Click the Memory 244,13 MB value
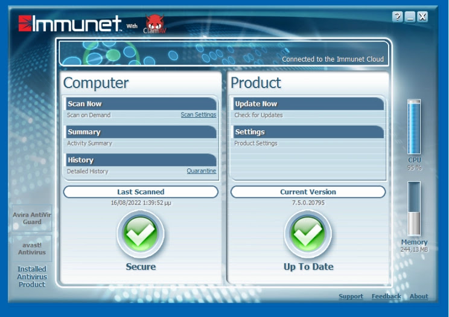Image resolution: width=449 pixels, height=317 pixels. 414,249
